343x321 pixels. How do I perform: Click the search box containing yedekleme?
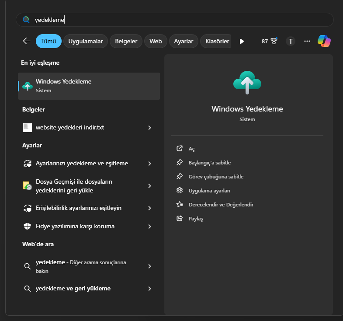(x=175, y=20)
